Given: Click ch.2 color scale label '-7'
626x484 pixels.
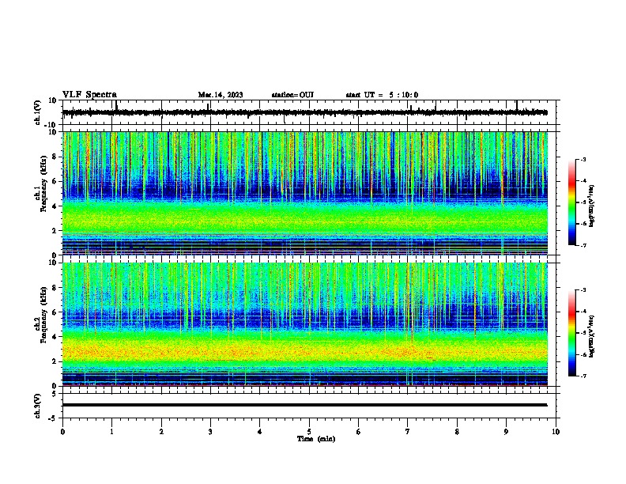Looking at the screenshot, I should (583, 376).
